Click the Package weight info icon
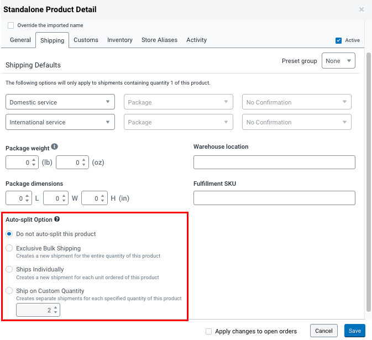This screenshot has height=340, width=372. [54, 147]
